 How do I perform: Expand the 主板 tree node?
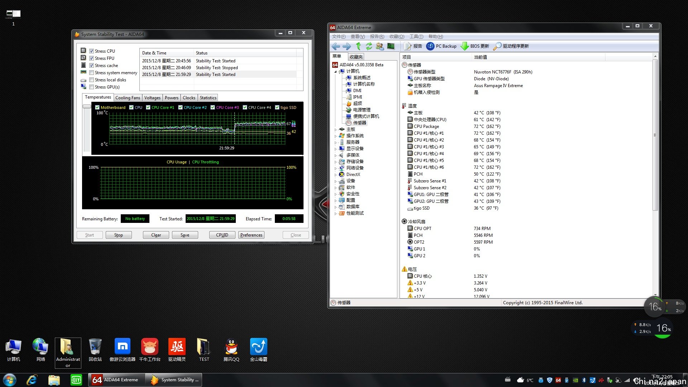(336, 130)
